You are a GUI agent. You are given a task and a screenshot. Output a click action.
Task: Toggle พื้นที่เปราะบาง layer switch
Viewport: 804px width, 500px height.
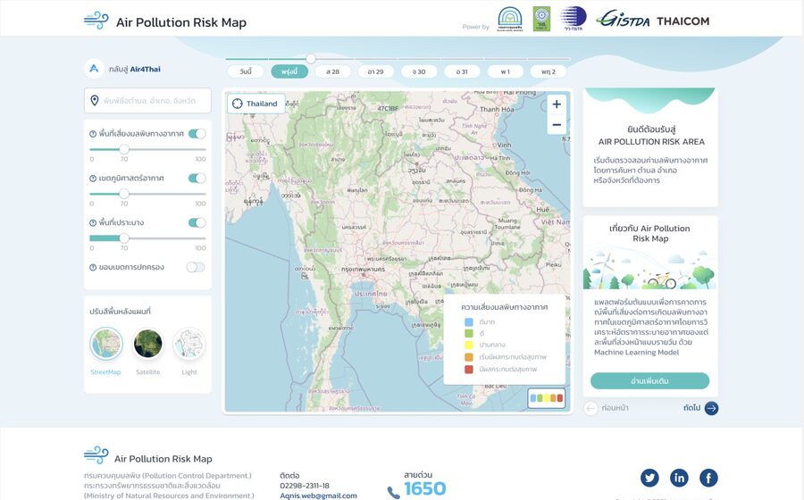pyautogui.click(x=197, y=223)
